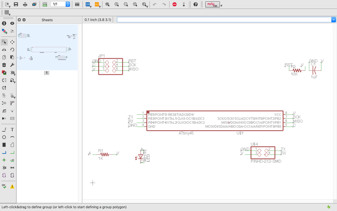The width and height of the screenshot is (337, 211).
Task: Select the filled Rectangle tool
Action: [4, 145]
